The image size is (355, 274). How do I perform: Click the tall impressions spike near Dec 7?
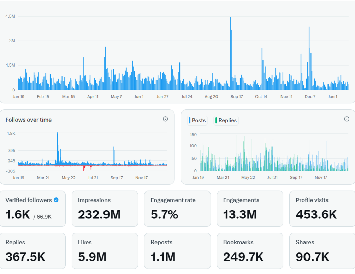pos(309,58)
